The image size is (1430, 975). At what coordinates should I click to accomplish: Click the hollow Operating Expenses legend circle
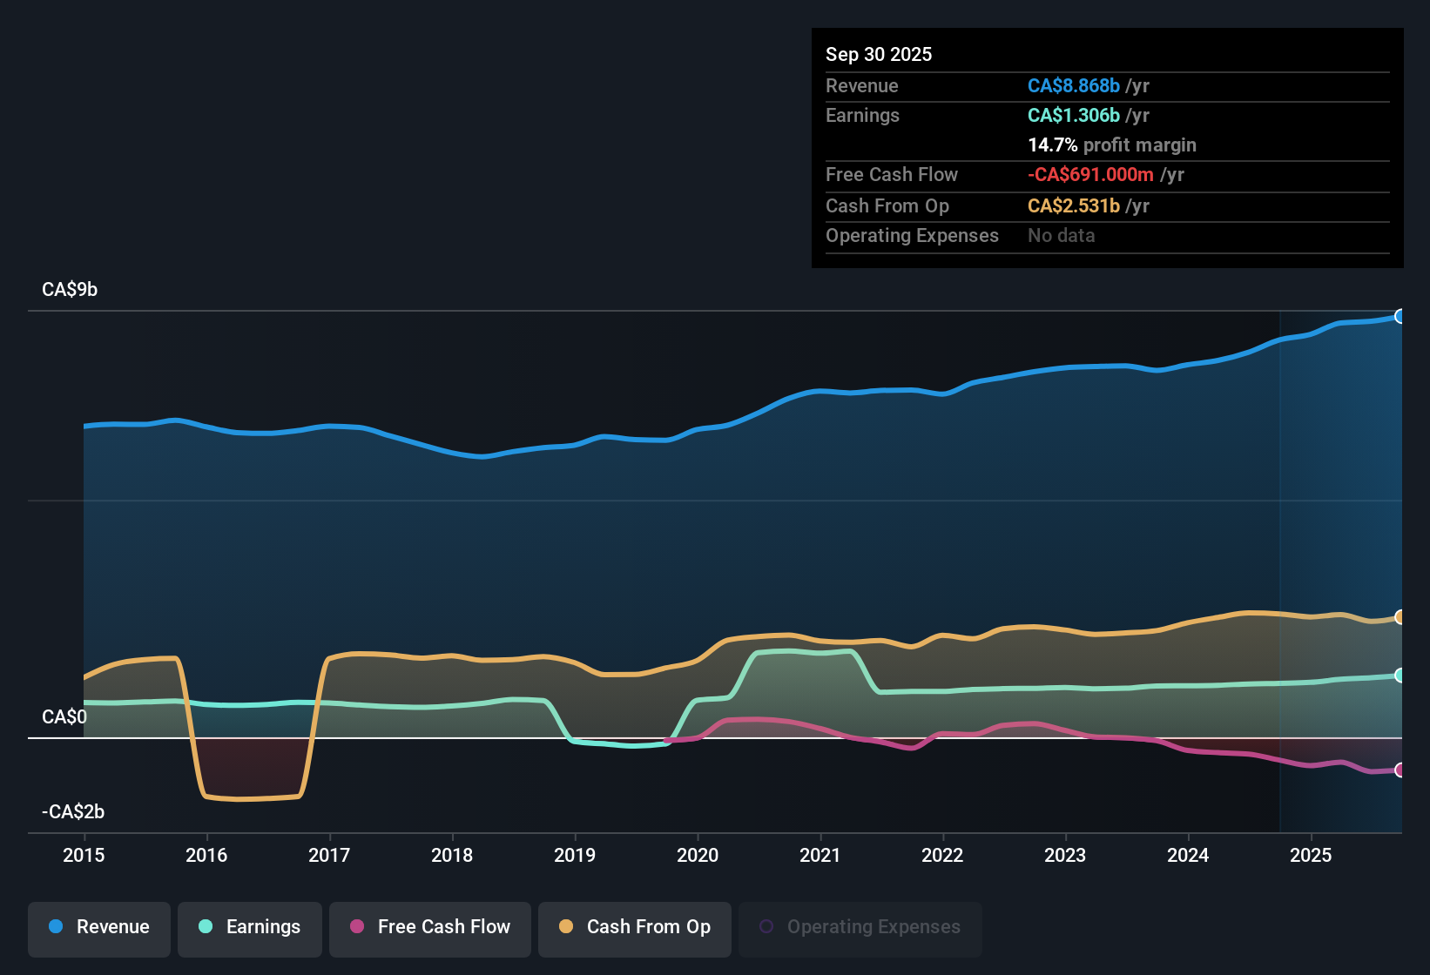point(766,925)
